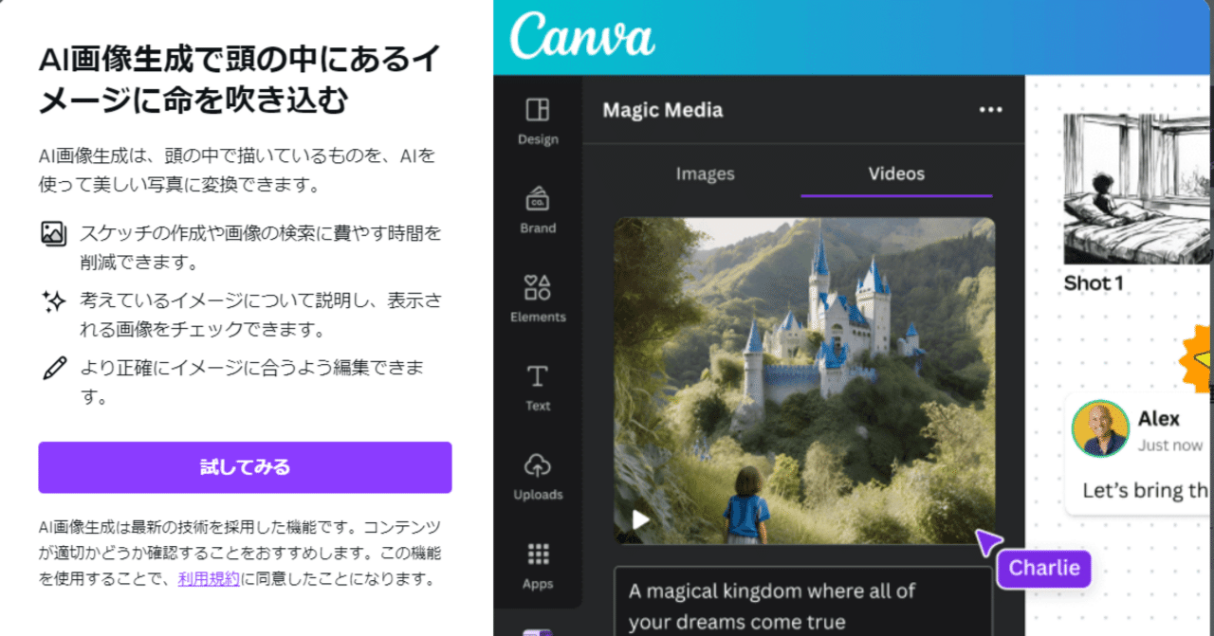Screen dimensions: 1214x636
Task: Click the sketch icon beside the time-saving text
Action: click(x=51, y=233)
